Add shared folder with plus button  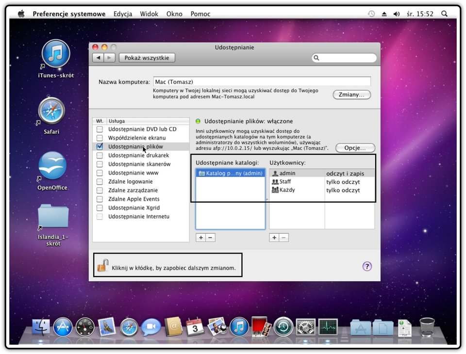(x=201, y=238)
